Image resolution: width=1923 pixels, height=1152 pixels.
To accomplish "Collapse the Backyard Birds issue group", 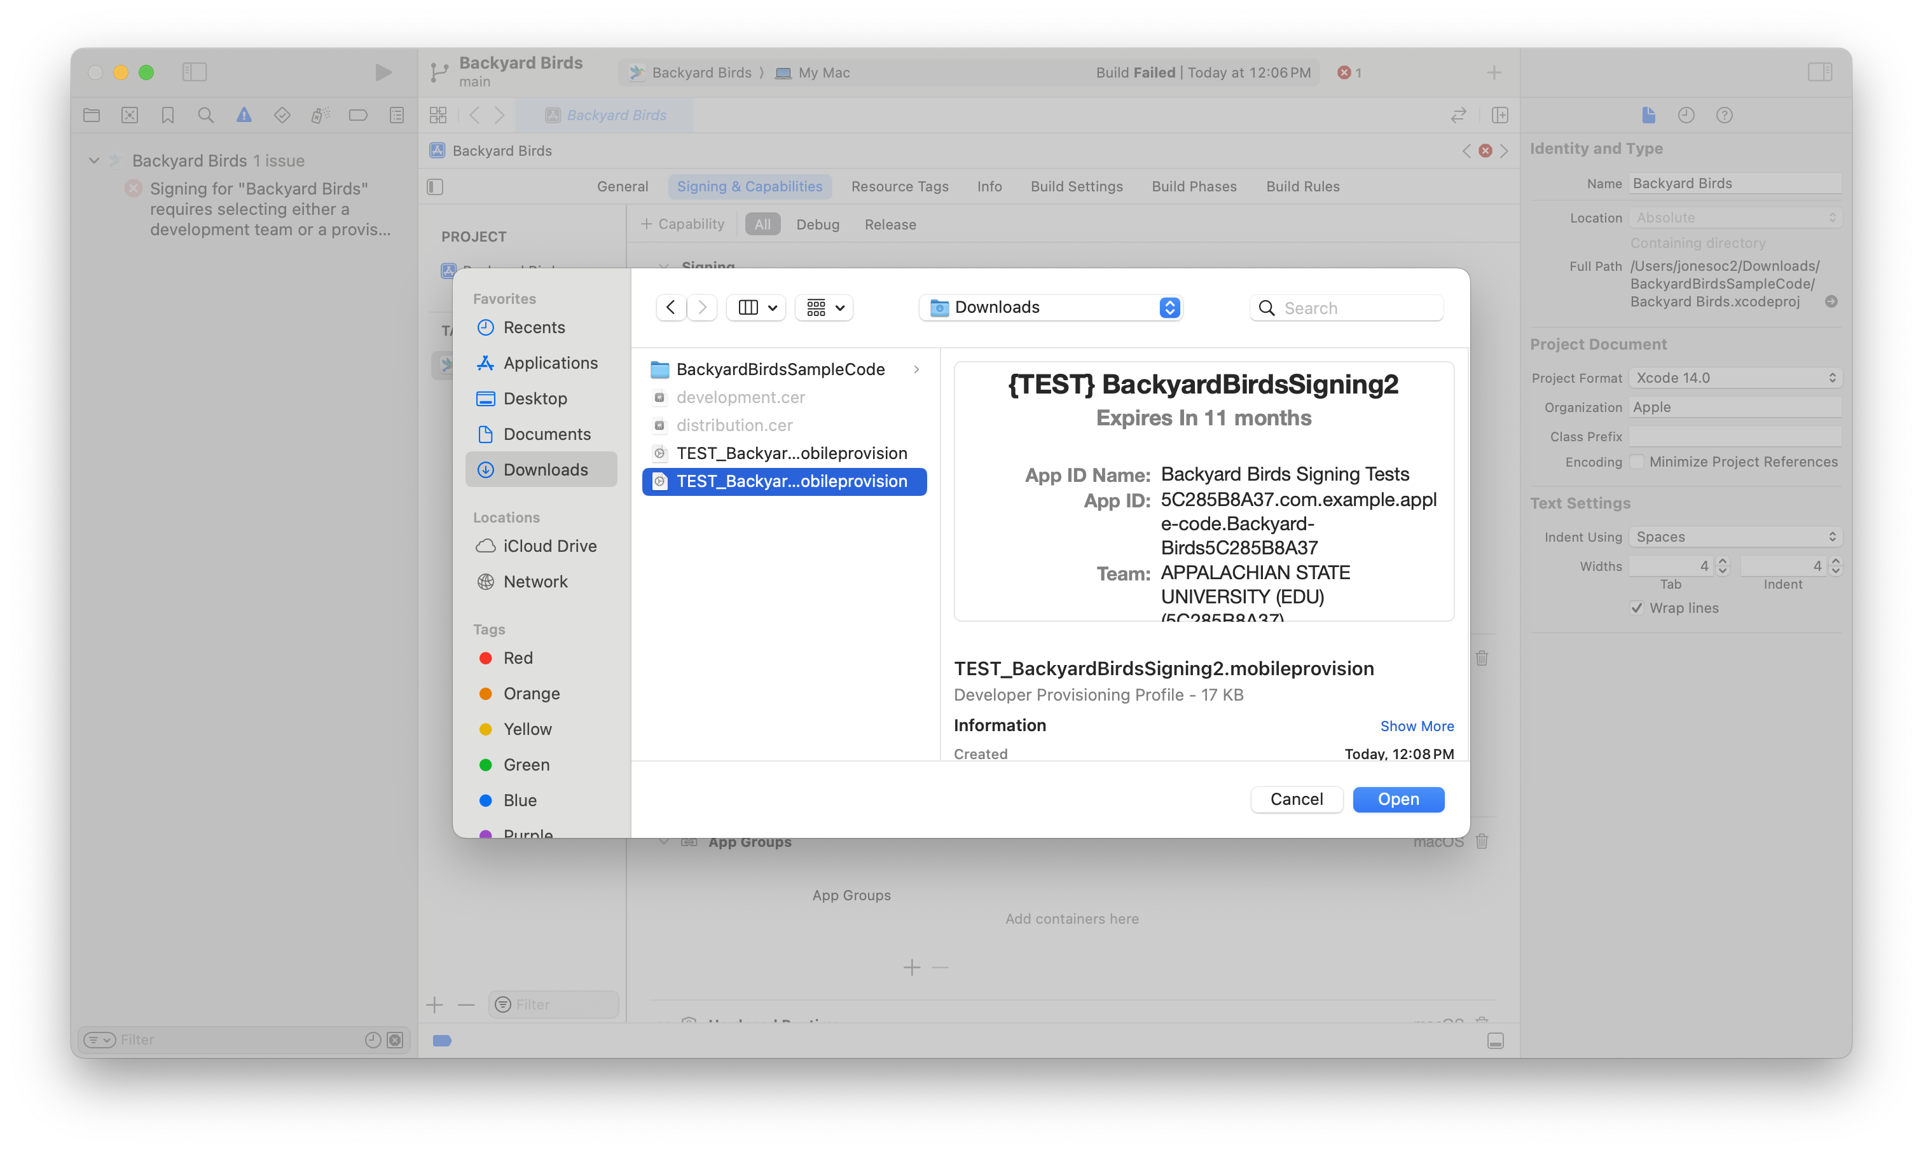I will (94, 161).
